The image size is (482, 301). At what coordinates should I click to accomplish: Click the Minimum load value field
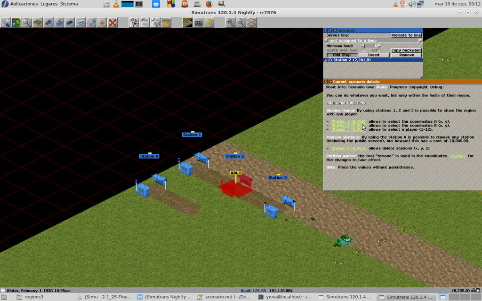tap(371, 46)
